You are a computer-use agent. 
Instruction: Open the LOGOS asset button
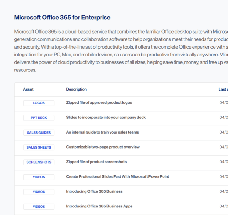tap(39, 103)
